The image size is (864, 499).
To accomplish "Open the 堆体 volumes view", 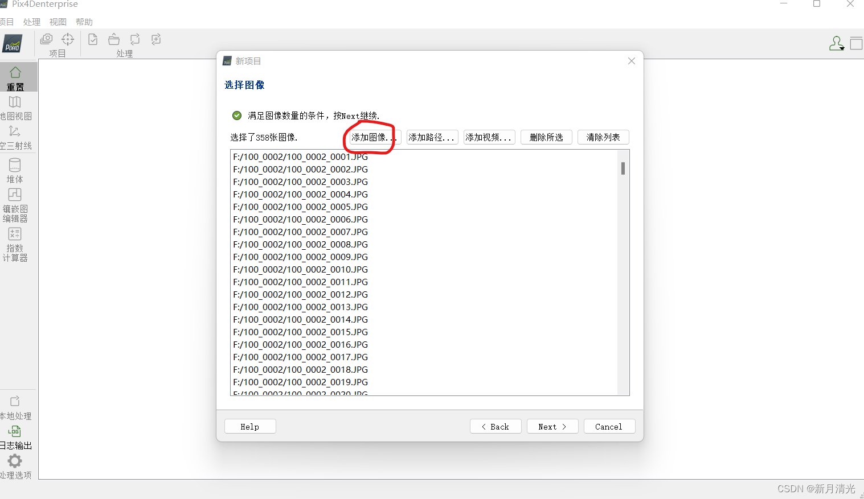I will tap(15, 171).
